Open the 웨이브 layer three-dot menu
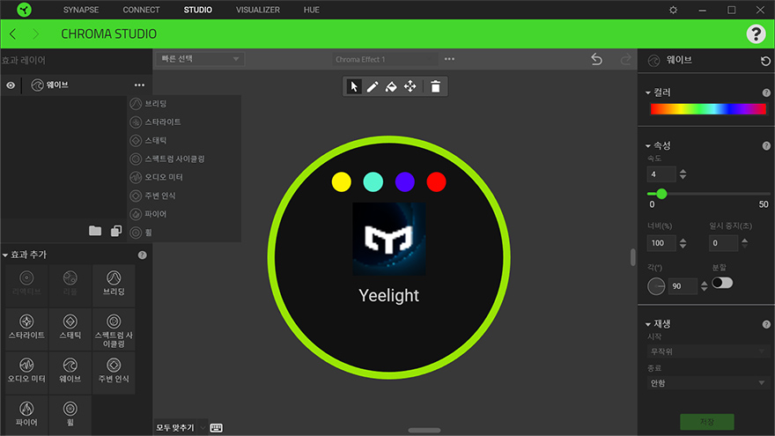This screenshot has width=775, height=436. (x=139, y=85)
